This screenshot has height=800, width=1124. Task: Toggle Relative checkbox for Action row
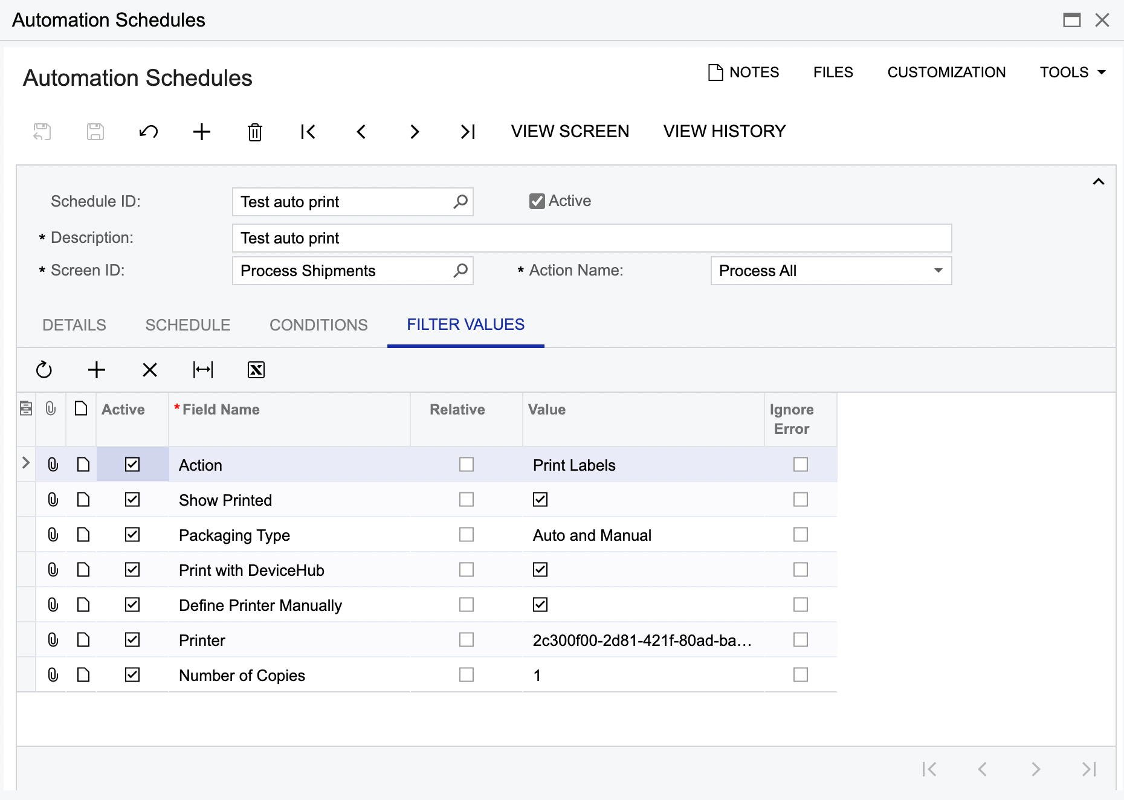point(467,464)
